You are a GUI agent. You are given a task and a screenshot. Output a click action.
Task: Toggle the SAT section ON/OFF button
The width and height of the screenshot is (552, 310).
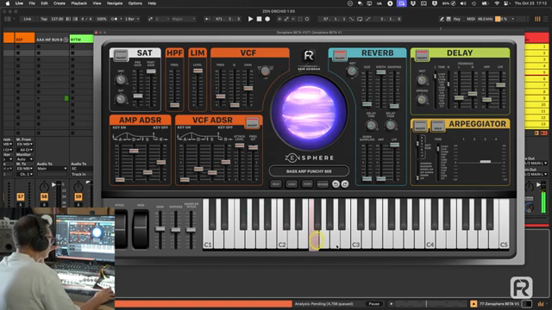[x=121, y=55]
